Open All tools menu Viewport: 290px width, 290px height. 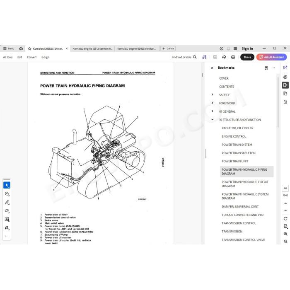8,57
